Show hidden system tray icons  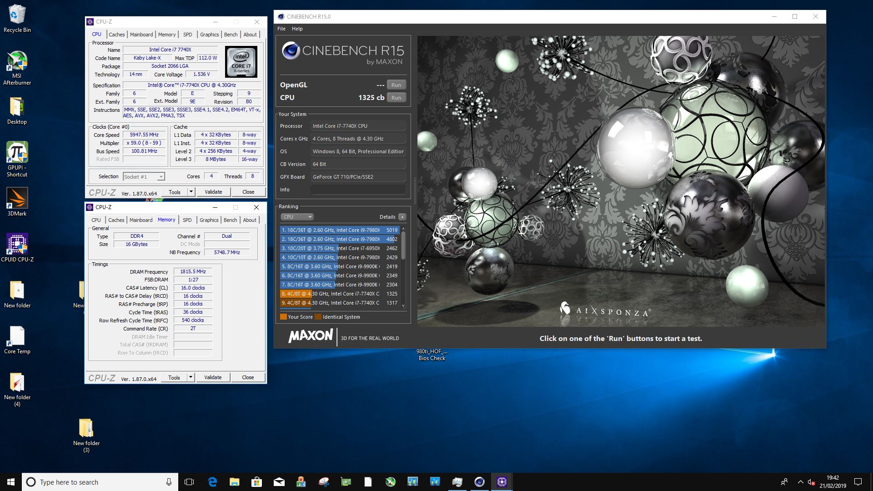click(x=800, y=482)
